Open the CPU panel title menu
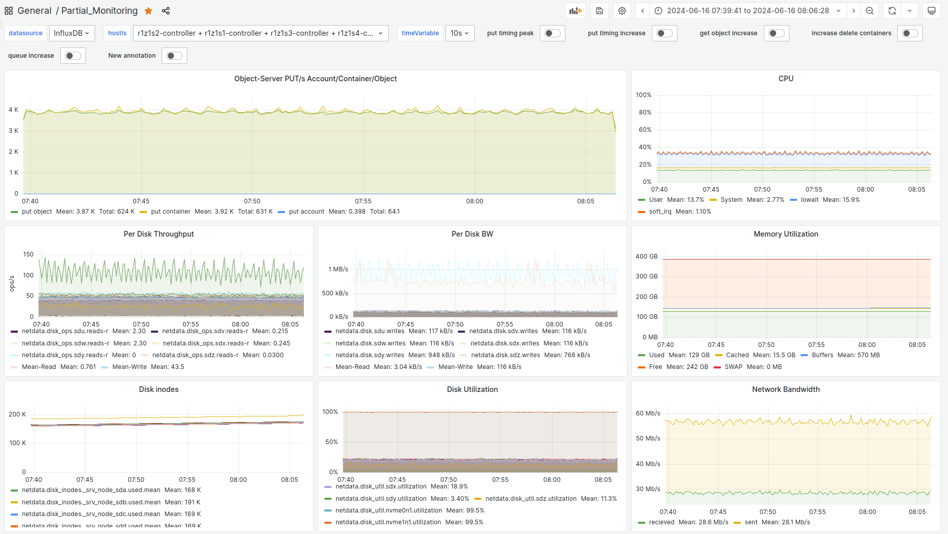 pos(786,79)
